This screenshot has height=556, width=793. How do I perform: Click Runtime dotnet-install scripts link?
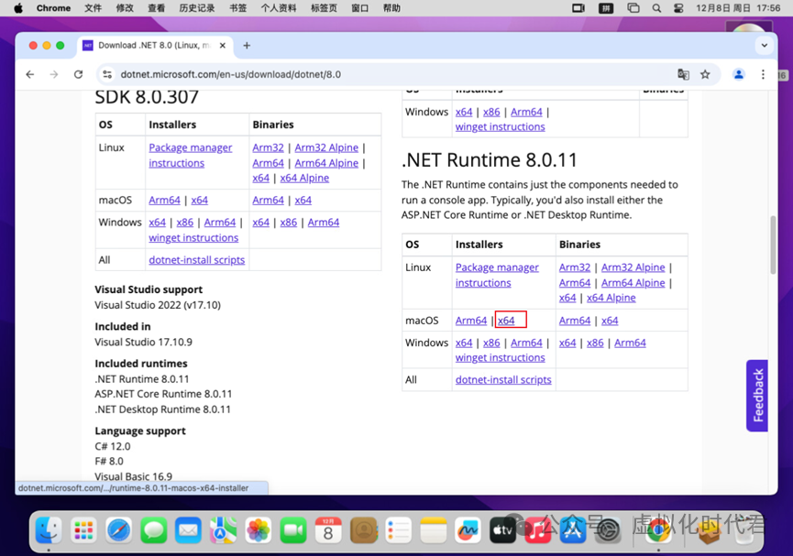click(x=503, y=379)
